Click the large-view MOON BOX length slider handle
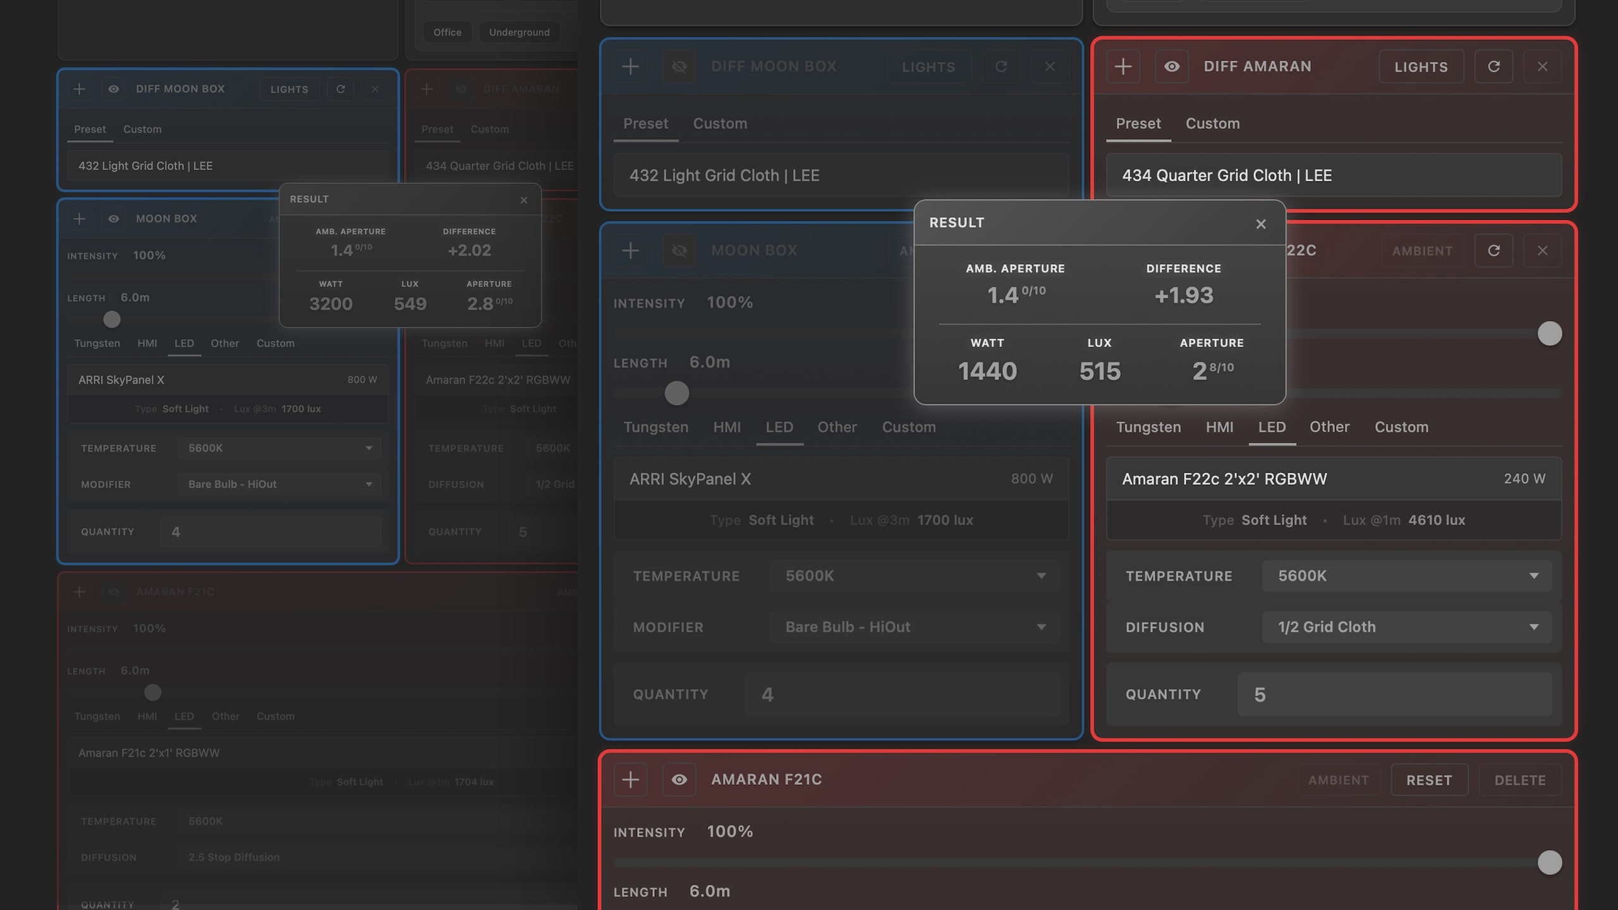Viewport: 1618px width, 910px height. click(x=676, y=393)
